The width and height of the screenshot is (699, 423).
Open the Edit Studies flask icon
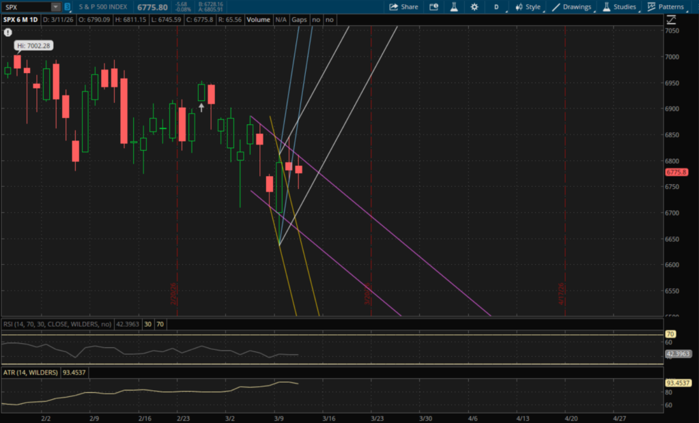[x=453, y=7]
